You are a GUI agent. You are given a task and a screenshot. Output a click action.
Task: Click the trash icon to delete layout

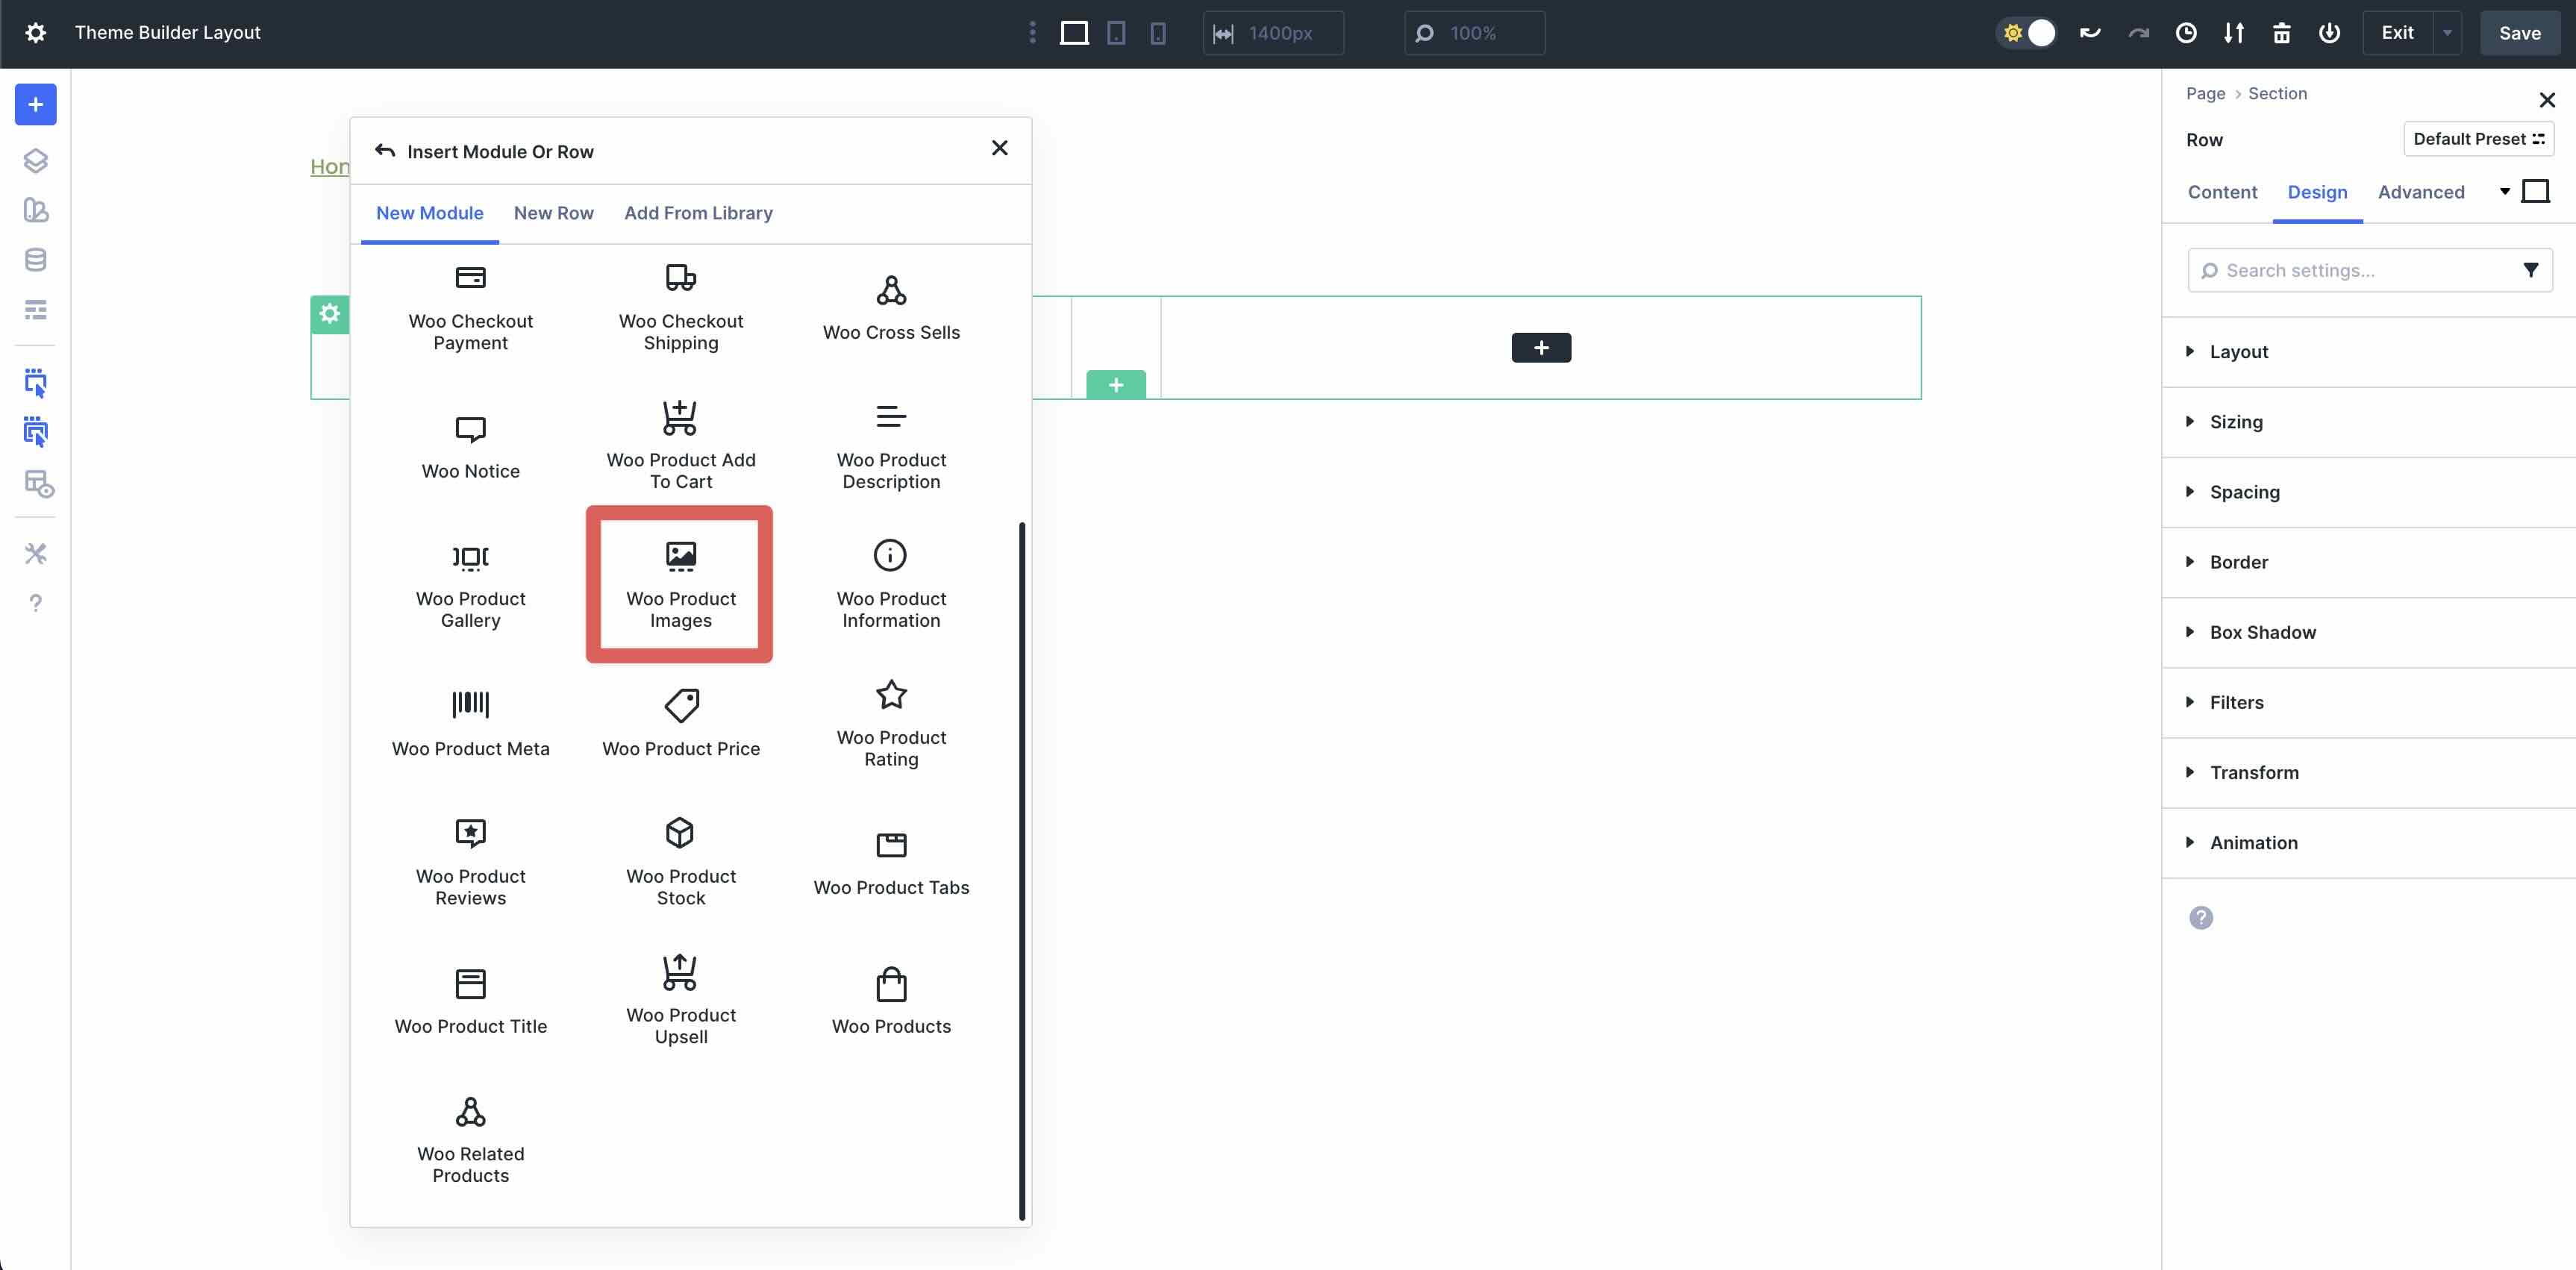tap(2281, 33)
